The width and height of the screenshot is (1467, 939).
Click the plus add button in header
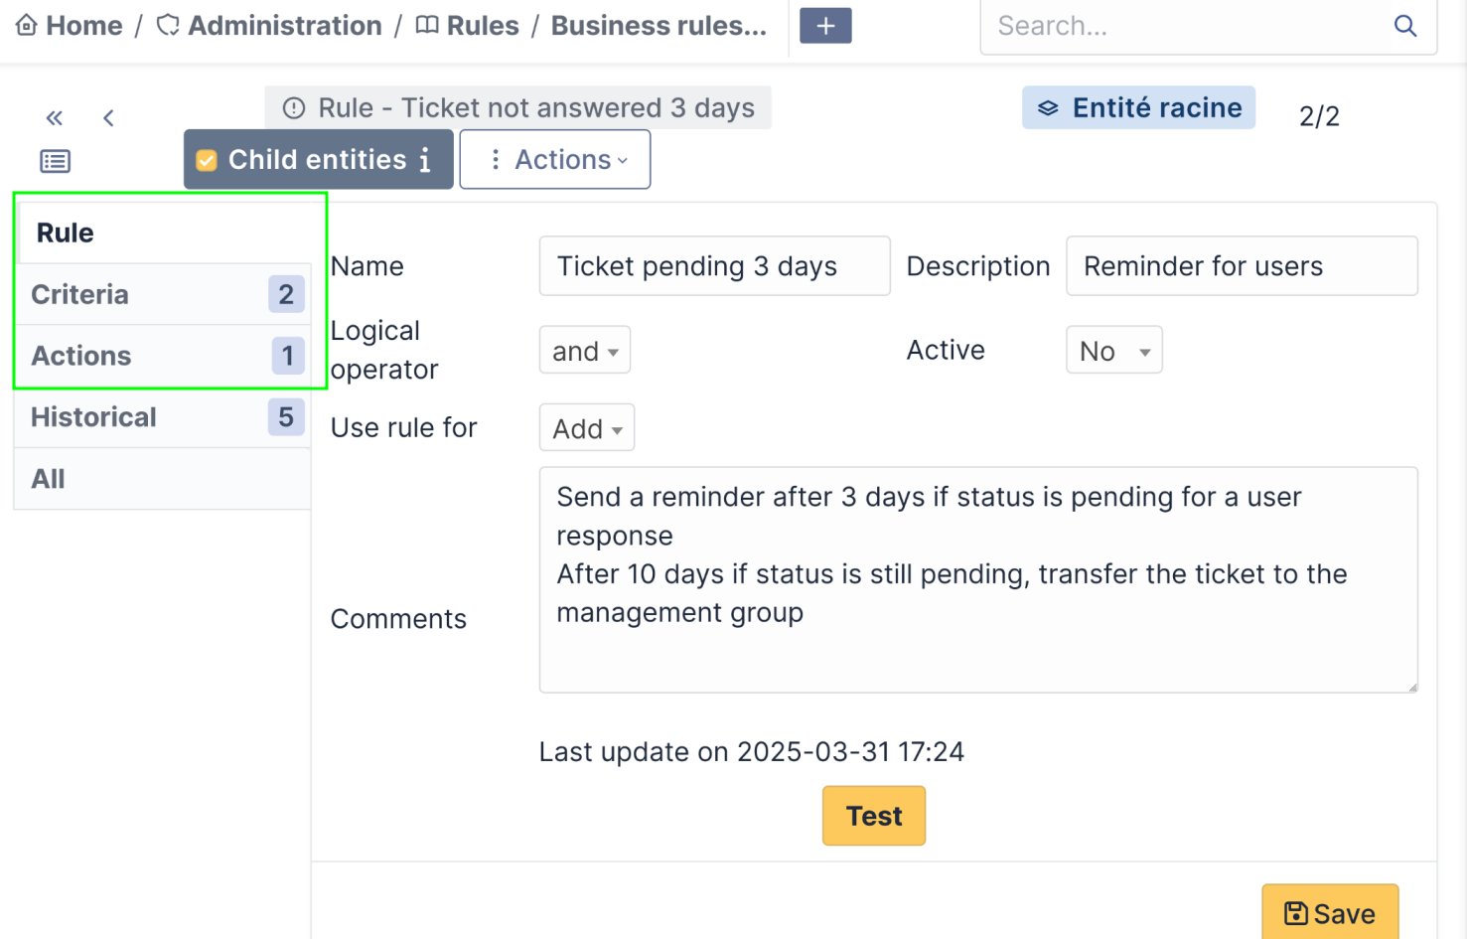[825, 26]
